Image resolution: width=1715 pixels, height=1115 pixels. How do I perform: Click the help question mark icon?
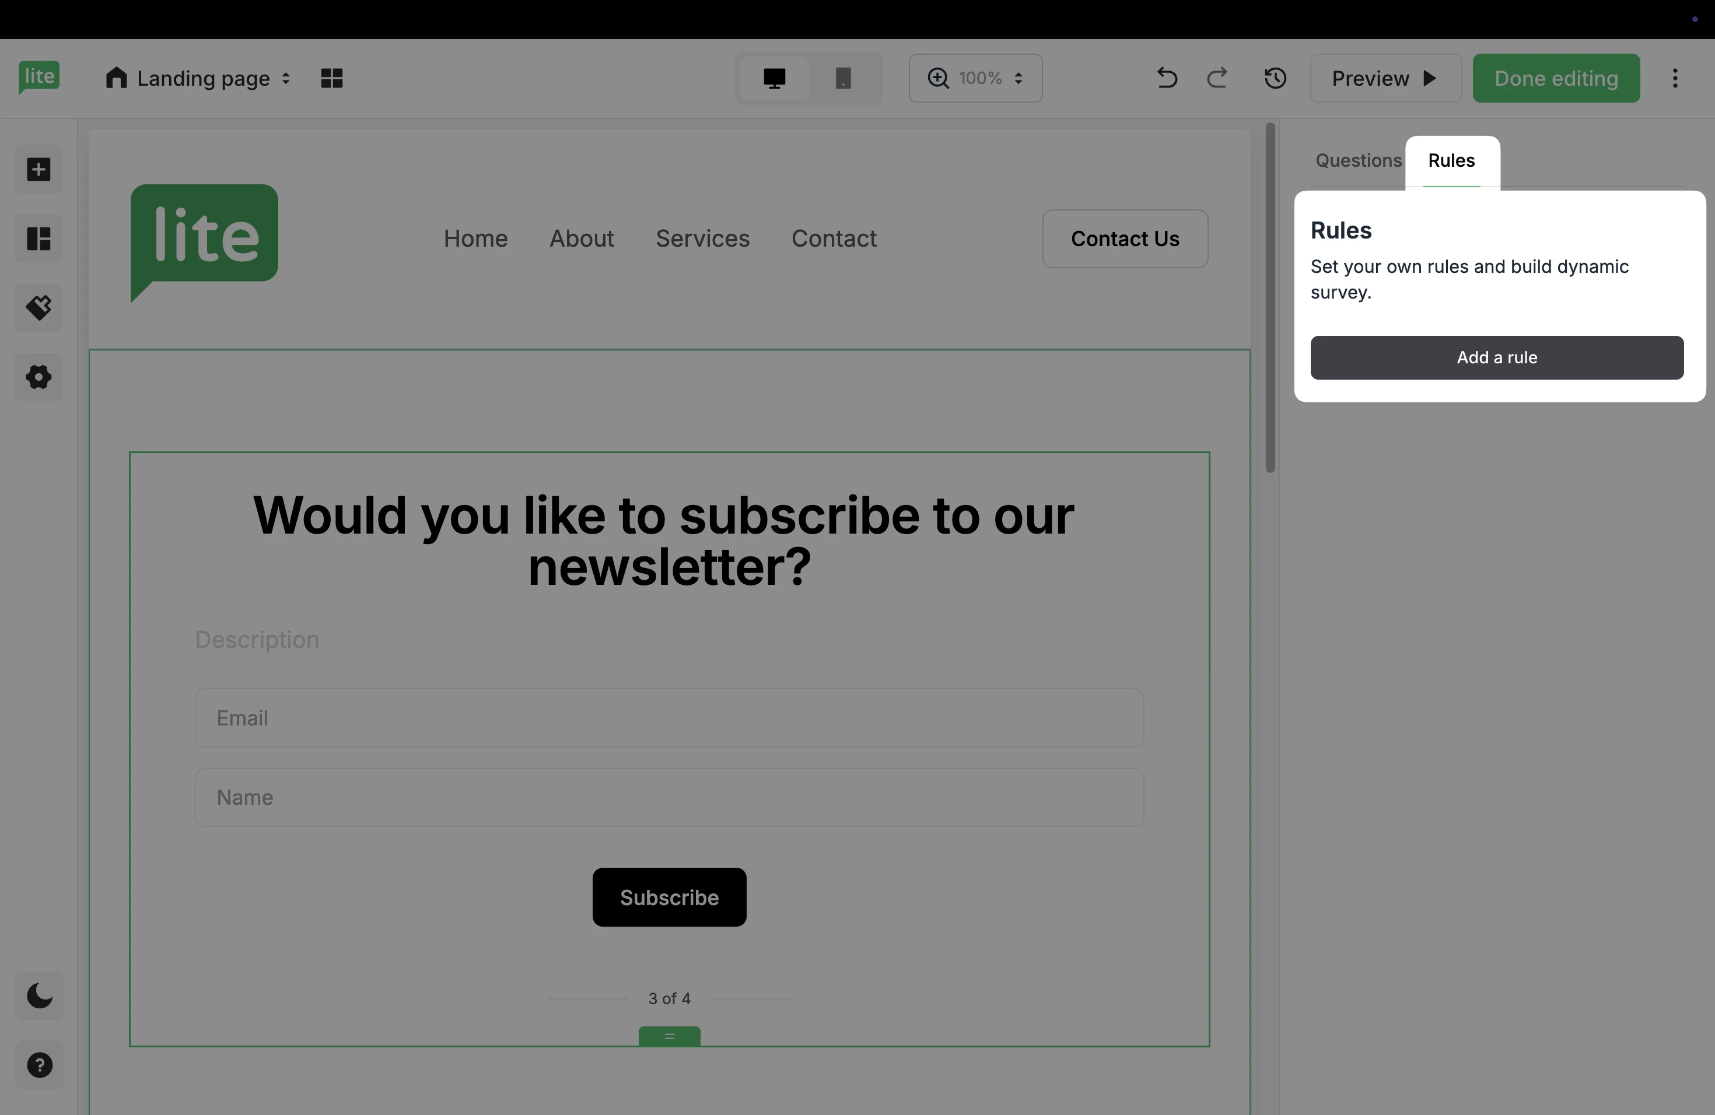click(40, 1065)
